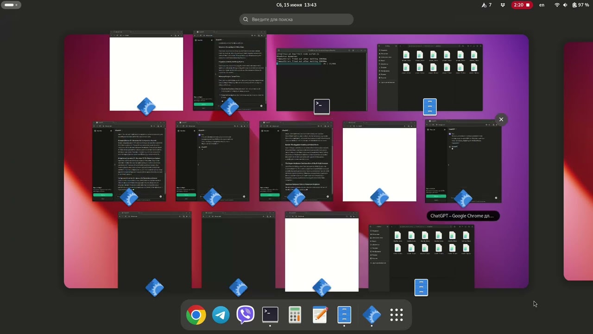The height and width of the screenshot is (334, 593).
Task: Select blank white window left of highlighted ChatGPT window
Action: pyautogui.click(x=379, y=161)
